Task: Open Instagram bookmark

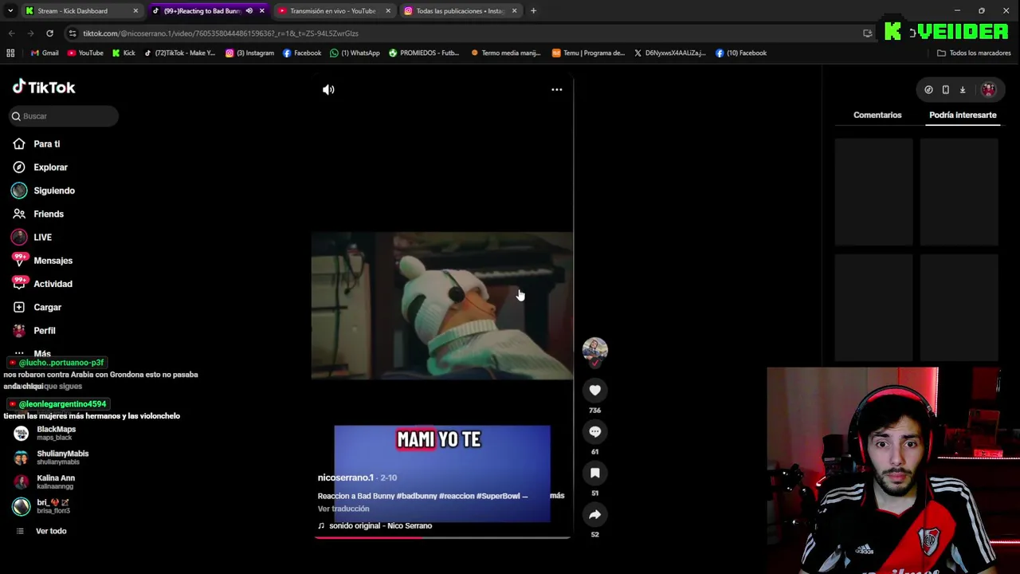Action: pos(250,53)
